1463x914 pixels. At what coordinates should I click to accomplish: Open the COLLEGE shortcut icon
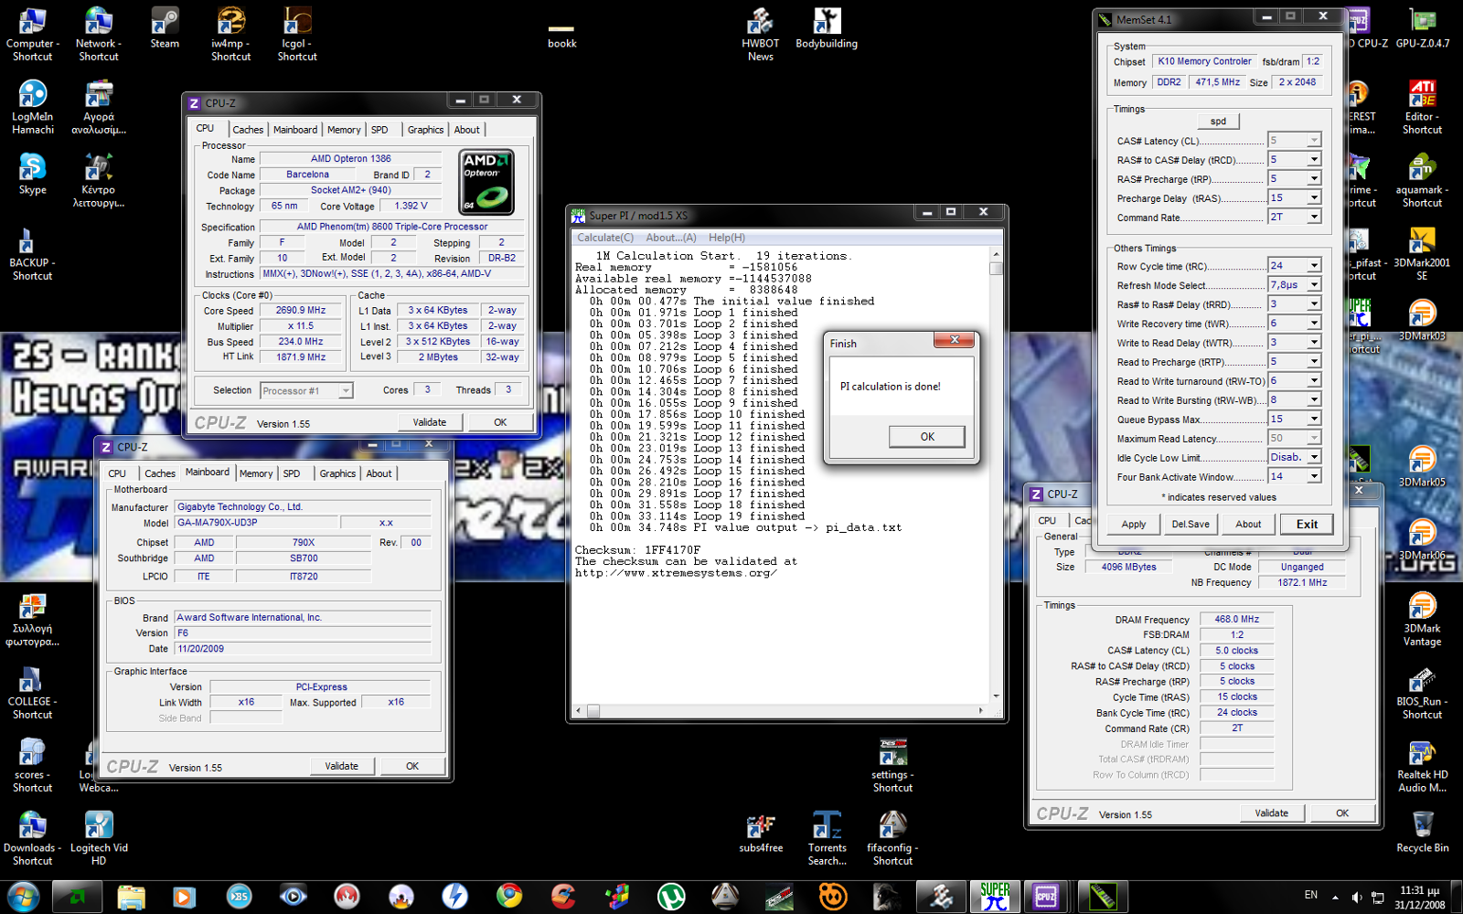tap(33, 692)
